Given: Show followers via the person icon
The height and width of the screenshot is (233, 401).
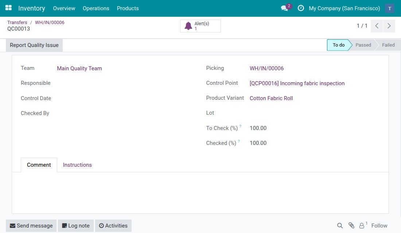Looking at the screenshot, I should [x=362, y=226].
